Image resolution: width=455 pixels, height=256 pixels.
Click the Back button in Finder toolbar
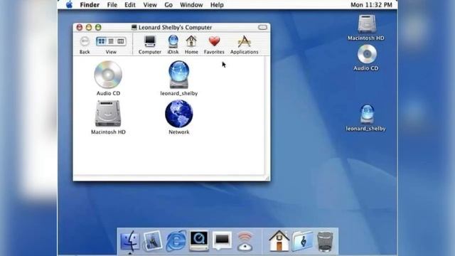point(85,45)
